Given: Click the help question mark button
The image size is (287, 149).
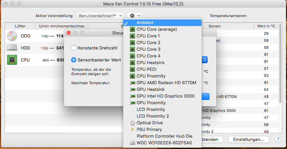Looking at the screenshot, I should coord(278,139).
